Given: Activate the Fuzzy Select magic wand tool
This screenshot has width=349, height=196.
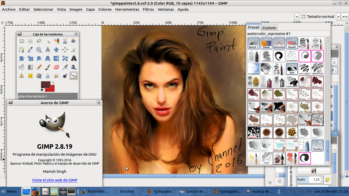Looking at the screenshot, I should pos(48,41).
